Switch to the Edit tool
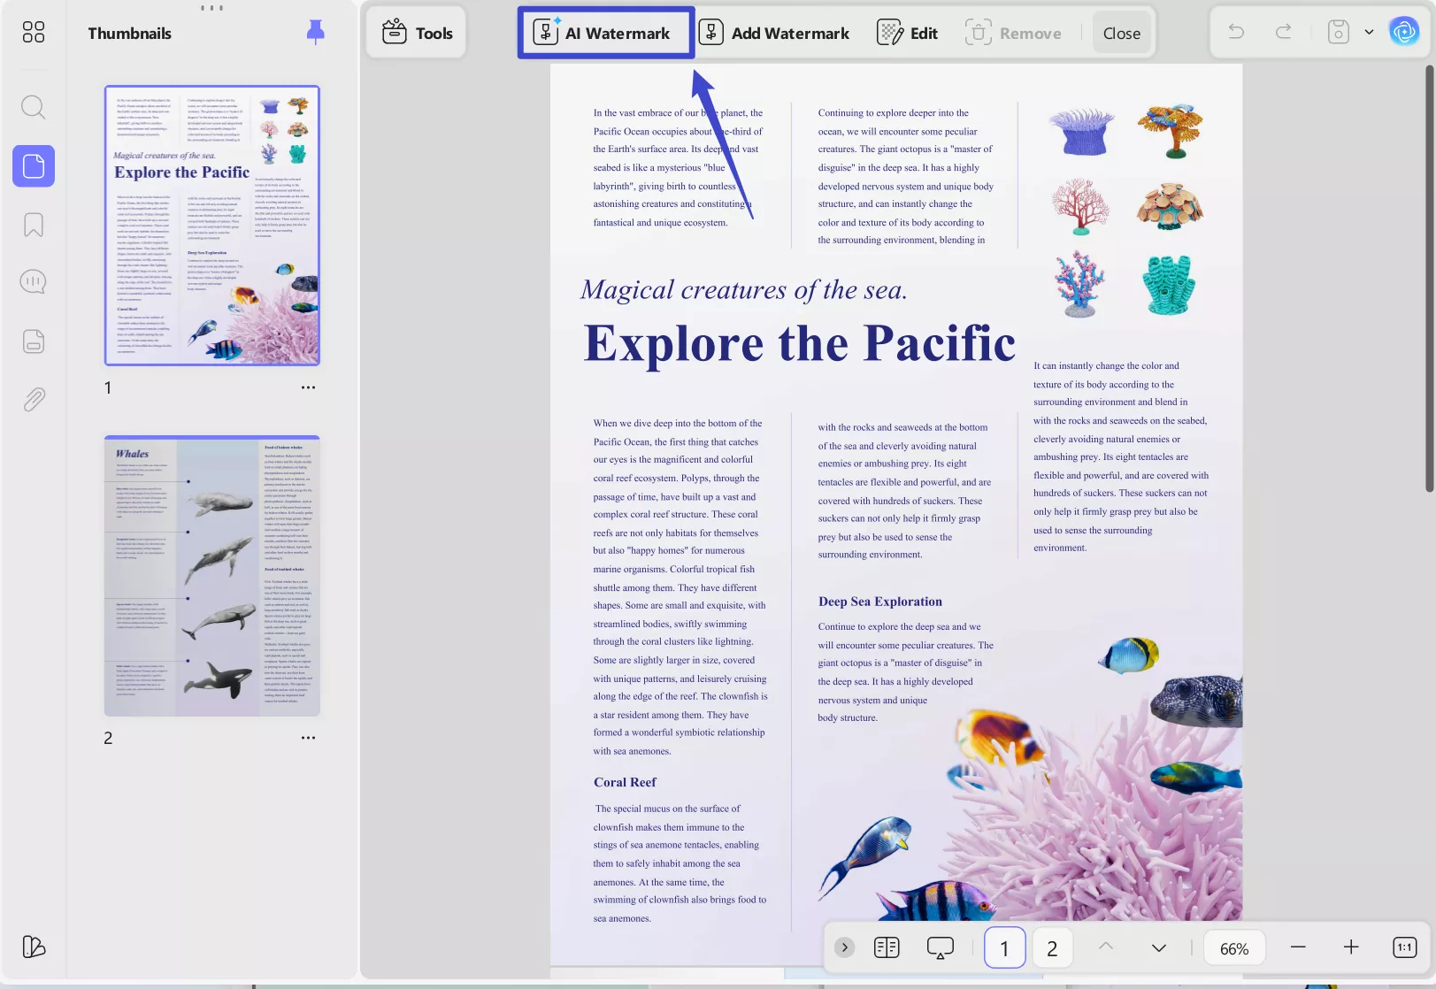 (x=906, y=33)
